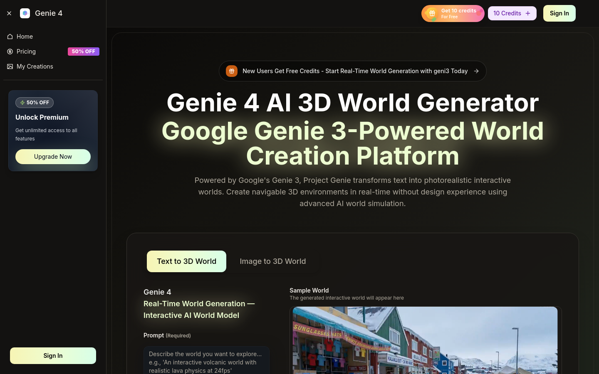The width and height of the screenshot is (599, 374).
Task: Click the arrow icon in announcement pill
Action: [476, 71]
